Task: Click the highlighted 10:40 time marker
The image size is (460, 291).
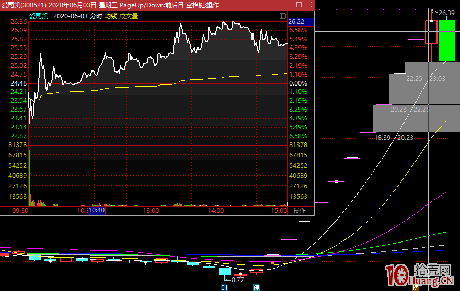Action: click(97, 211)
